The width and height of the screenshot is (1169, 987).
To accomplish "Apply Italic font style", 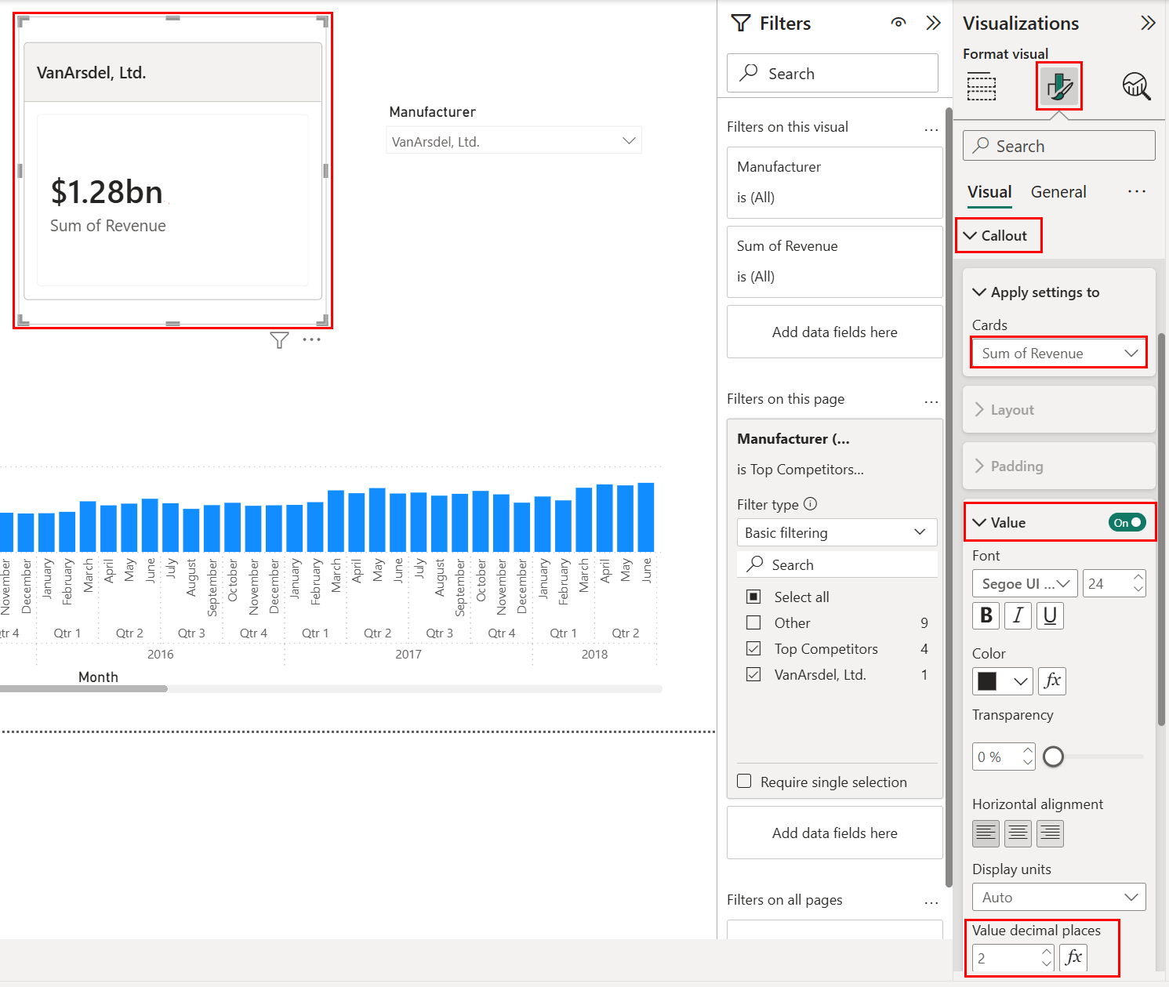I will 1018,616.
